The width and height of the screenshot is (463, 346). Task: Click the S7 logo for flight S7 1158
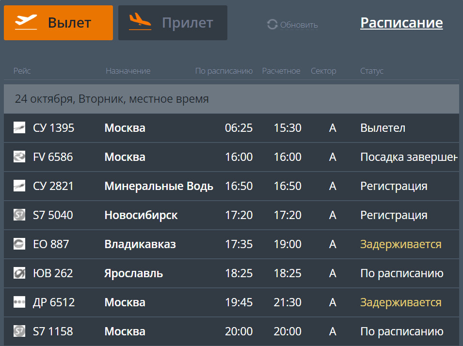point(19,331)
